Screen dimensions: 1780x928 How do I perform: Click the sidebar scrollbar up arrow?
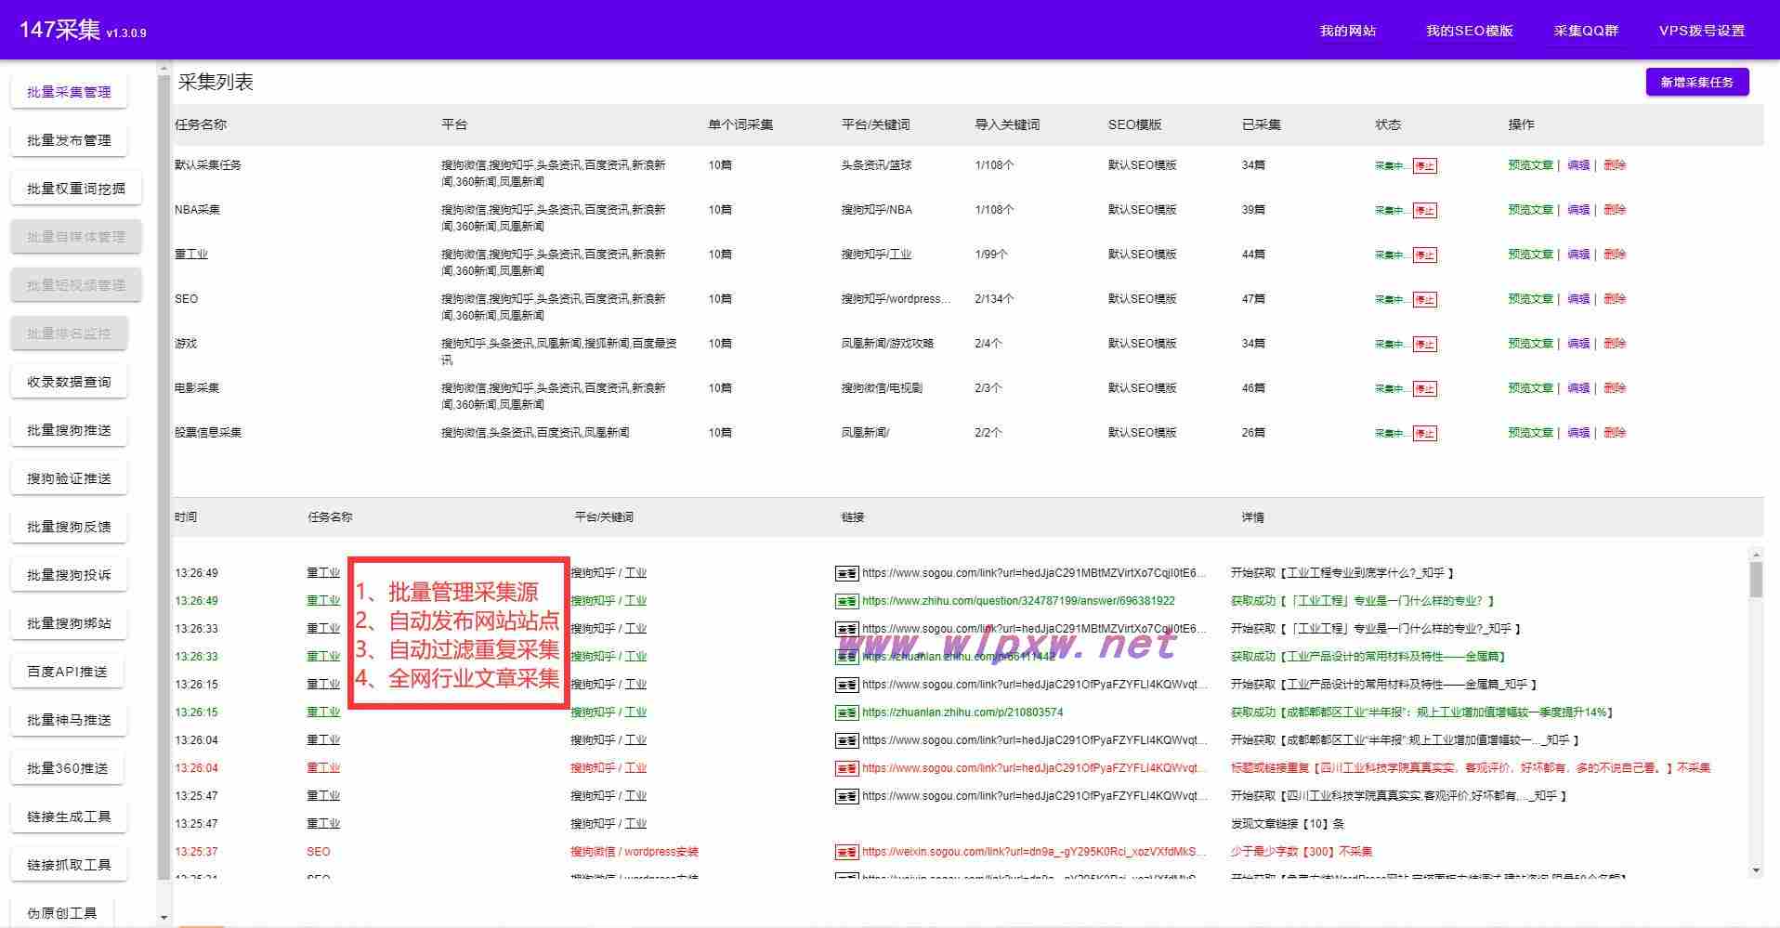tap(164, 69)
